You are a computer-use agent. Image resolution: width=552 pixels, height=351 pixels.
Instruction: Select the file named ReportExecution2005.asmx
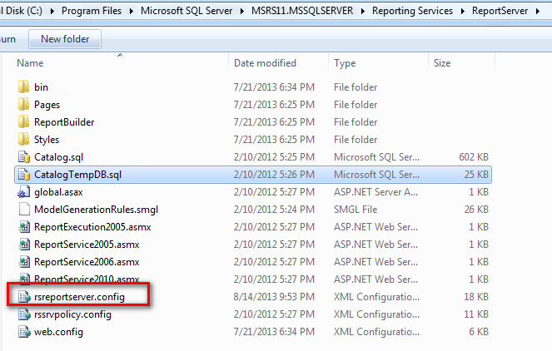pyautogui.click(x=92, y=227)
